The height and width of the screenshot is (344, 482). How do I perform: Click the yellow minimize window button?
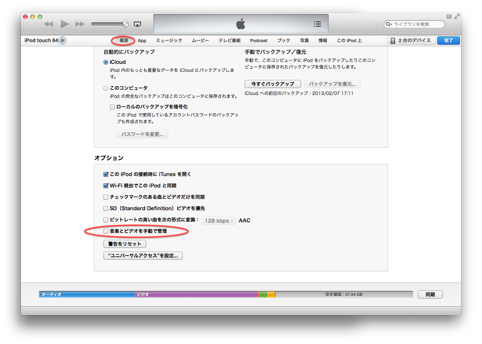click(x=33, y=17)
